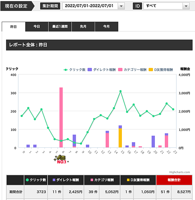Click the yellow D友獲得報酬 legend swatch

[151, 70]
